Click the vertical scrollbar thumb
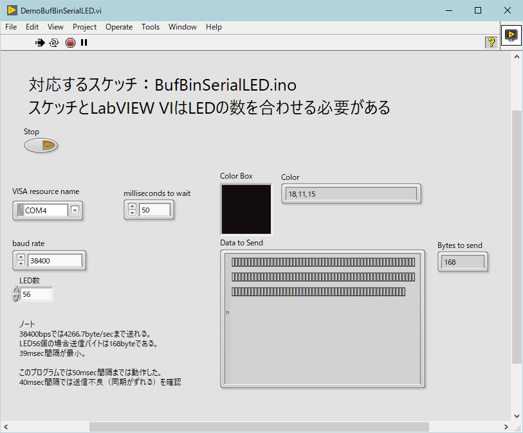Viewport: 523px width, 433px height. [x=517, y=237]
